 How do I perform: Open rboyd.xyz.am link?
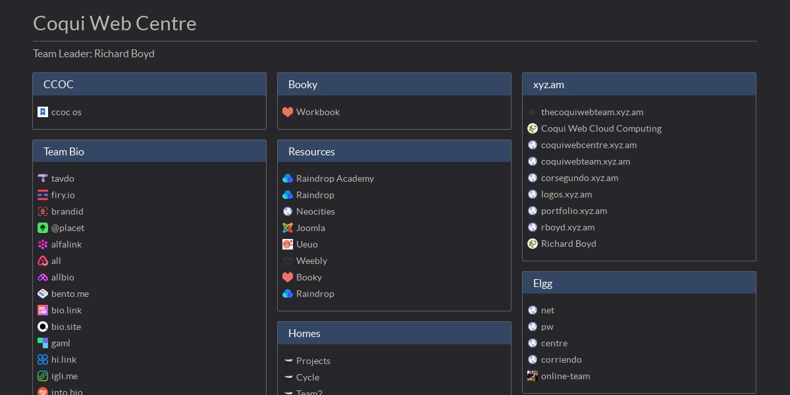[567, 227]
